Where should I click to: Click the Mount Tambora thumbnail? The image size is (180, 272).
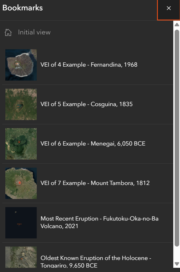click(21, 183)
